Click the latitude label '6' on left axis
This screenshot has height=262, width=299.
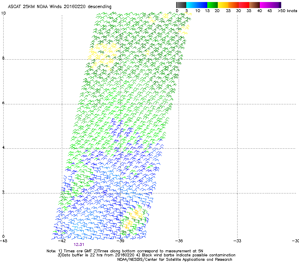point(3,103)
